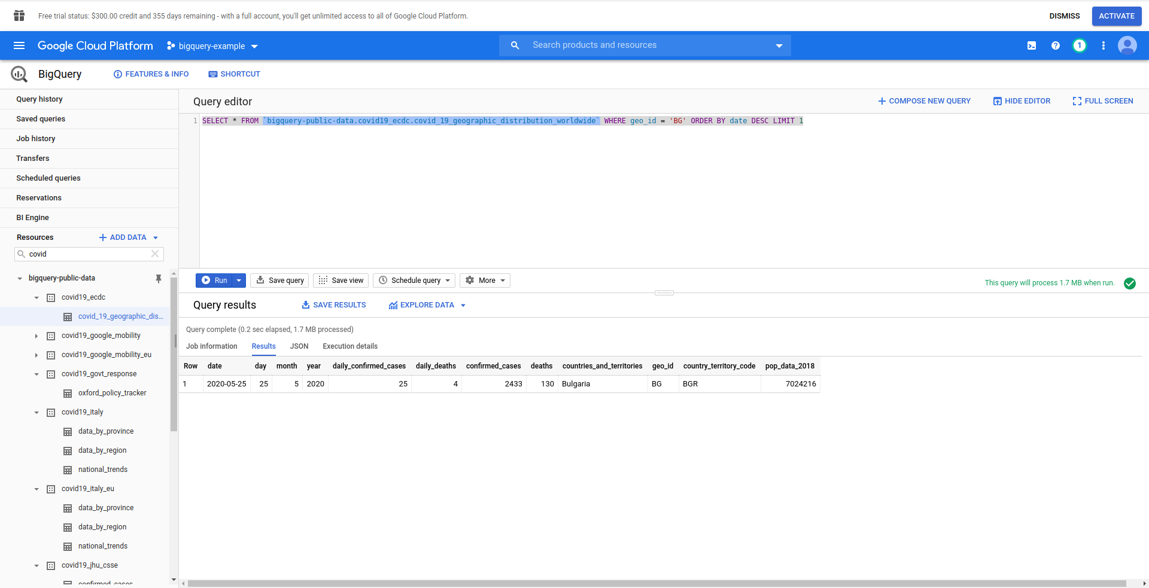Click the BigQuery magnifier logo icon
This screenshot has width=1149, height=588.
click(19, 74)
